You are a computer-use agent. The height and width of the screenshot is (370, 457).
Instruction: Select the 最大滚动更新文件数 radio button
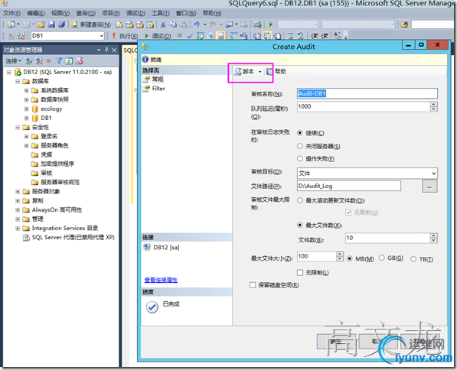(299, 200)
